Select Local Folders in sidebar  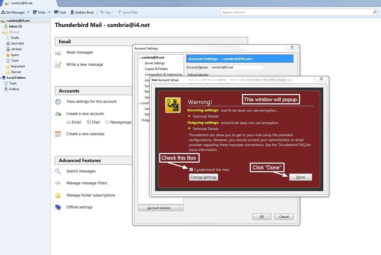16,77
